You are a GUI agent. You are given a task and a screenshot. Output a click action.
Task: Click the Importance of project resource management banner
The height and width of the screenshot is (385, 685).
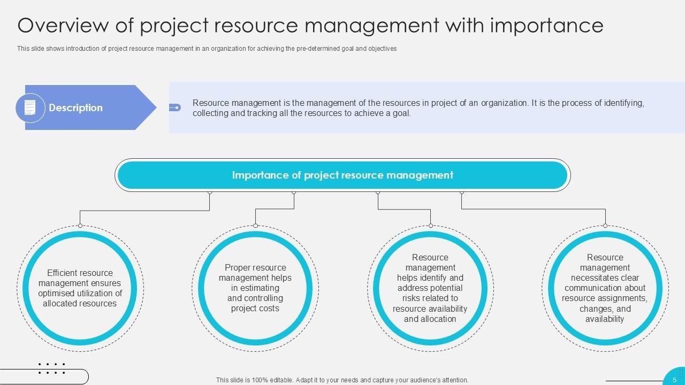point(342,175)
